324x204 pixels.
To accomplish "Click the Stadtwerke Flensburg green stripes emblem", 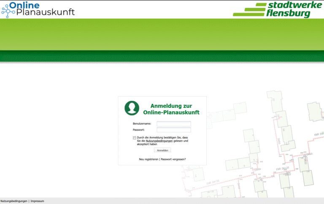I will click(249, 9).
